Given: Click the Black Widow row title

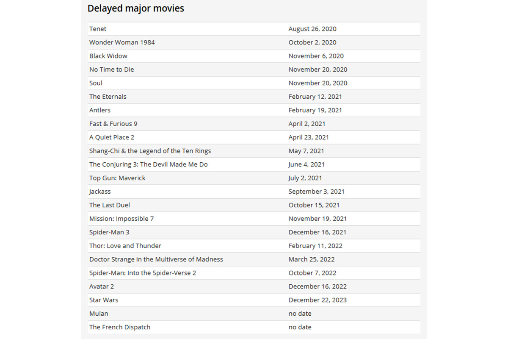Looking at the screenshot, I should [108, 56].
